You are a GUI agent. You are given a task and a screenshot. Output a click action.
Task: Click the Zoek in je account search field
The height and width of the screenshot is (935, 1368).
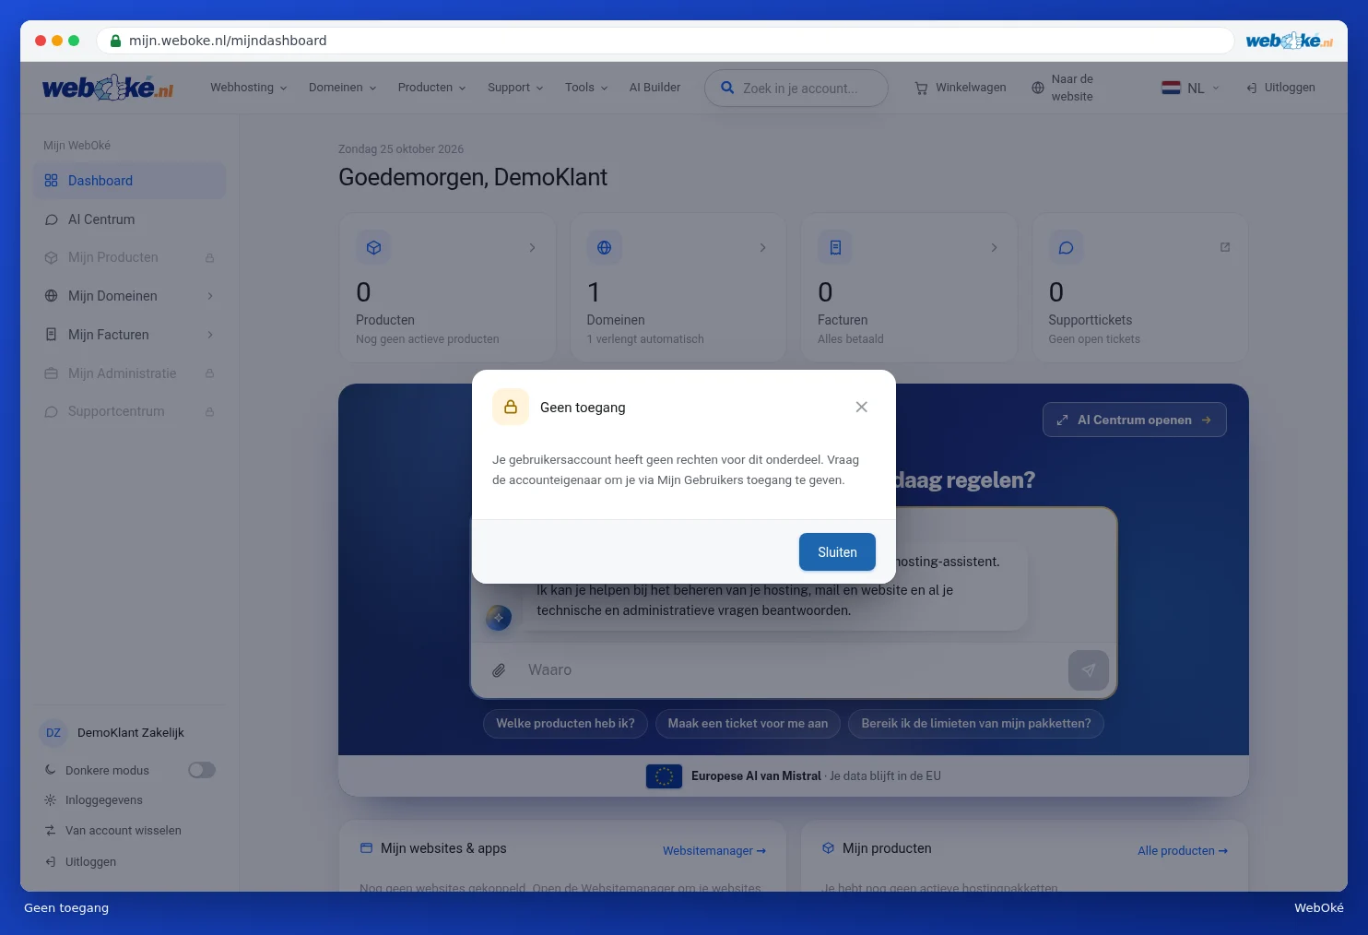pyautogui.click(x=796, y=89)
